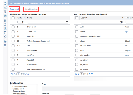Screen dimensions: 133x95
Task: Click the transfer arrows sidebar icon
Action: pos(5,37)
